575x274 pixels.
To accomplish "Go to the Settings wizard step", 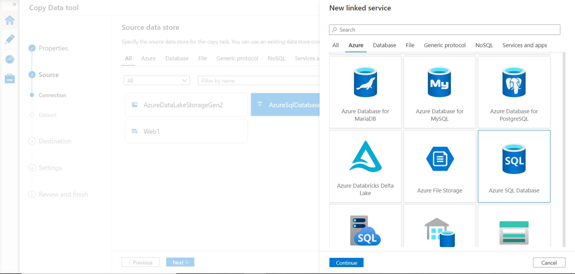I will pos(50,168).
